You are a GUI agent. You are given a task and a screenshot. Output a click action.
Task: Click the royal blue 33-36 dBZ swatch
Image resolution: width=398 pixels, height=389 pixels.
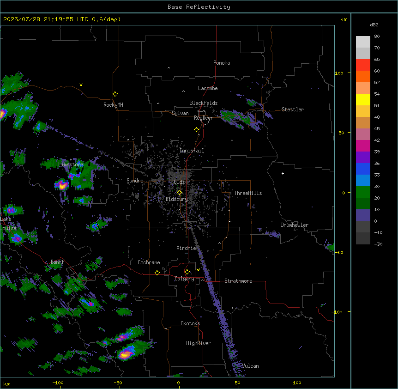click(x=363, y=169)
